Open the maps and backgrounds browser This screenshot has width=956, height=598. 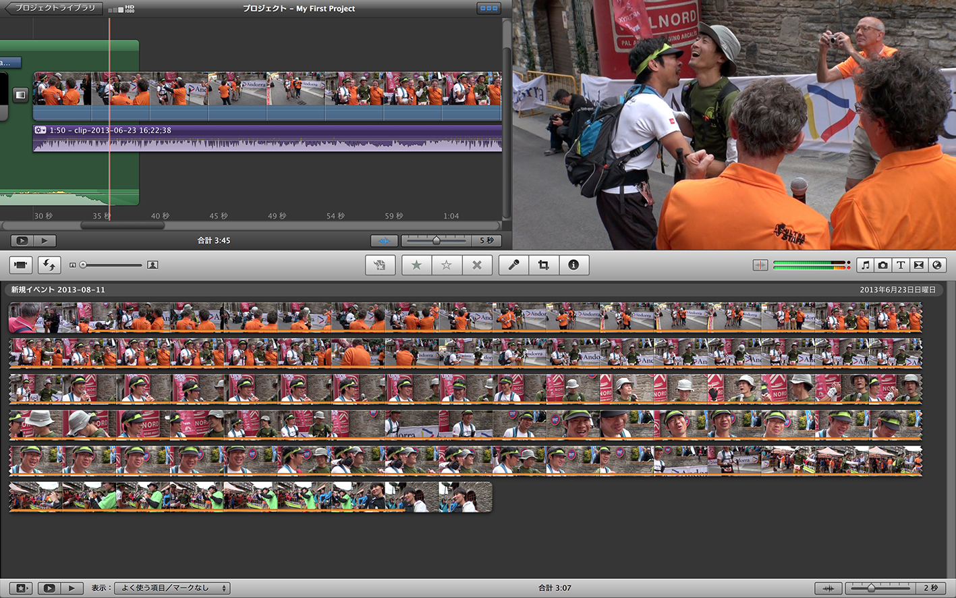point(936,265)
